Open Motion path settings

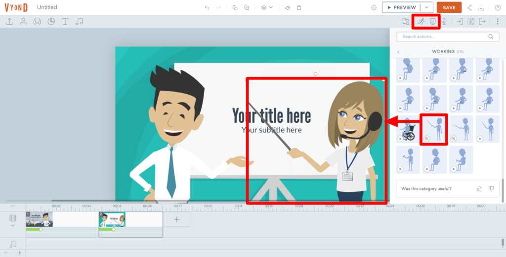[x=471, y=22]
